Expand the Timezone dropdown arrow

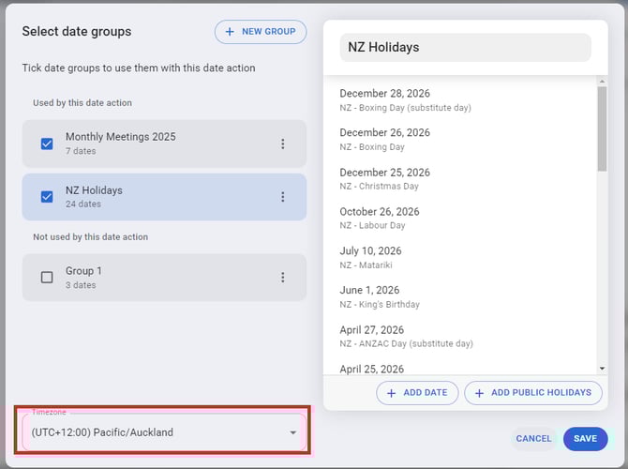tap(292, 432)
